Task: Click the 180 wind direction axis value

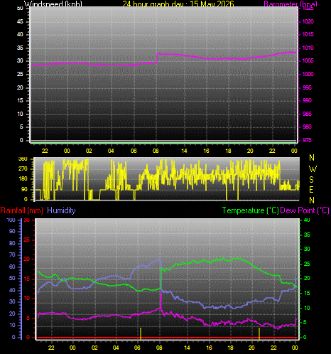Action: pos(23,178)
